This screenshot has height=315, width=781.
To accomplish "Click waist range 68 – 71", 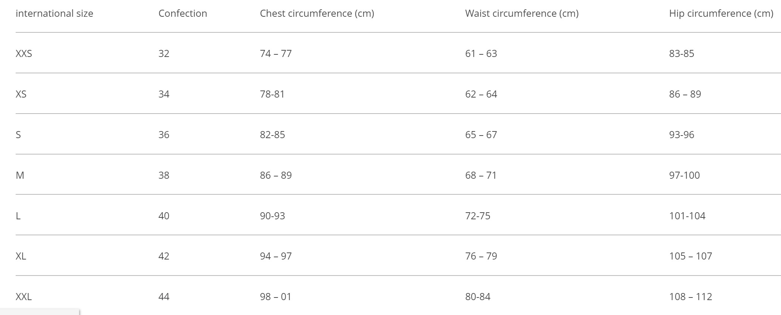I will click(x=481, y=175).
